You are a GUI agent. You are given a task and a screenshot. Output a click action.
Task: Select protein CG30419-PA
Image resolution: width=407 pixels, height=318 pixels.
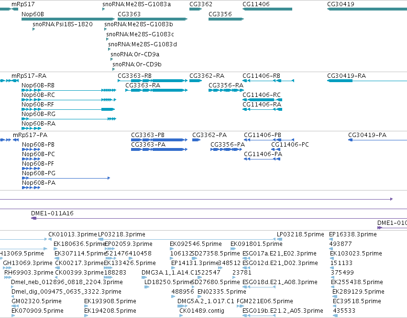point(367,135)
